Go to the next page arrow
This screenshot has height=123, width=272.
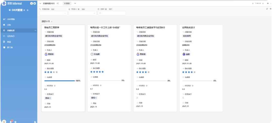pos(263,3)
